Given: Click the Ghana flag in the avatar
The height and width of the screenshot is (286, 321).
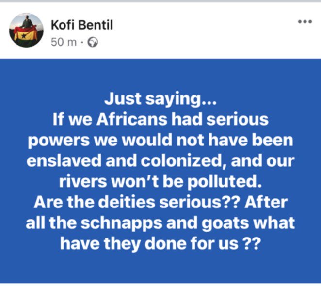Looking at the screenshot, I should [x=26, y=35].
